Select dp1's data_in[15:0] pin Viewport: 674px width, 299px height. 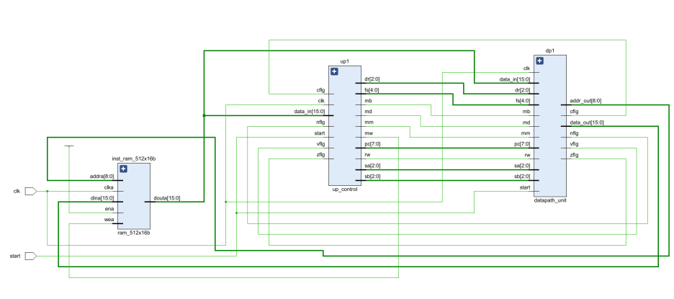515,79
